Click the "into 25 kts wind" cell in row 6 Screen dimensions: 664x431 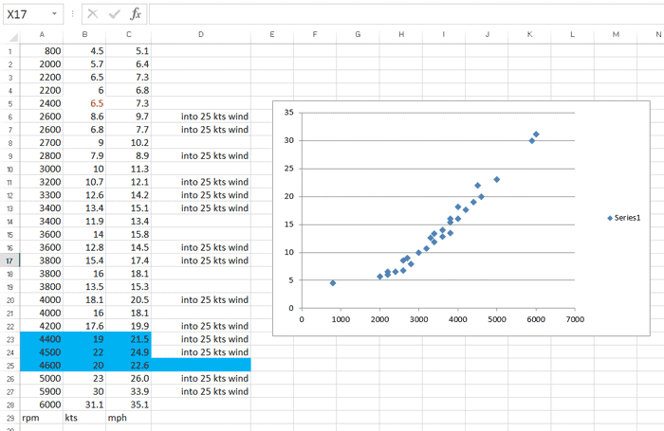214,117
